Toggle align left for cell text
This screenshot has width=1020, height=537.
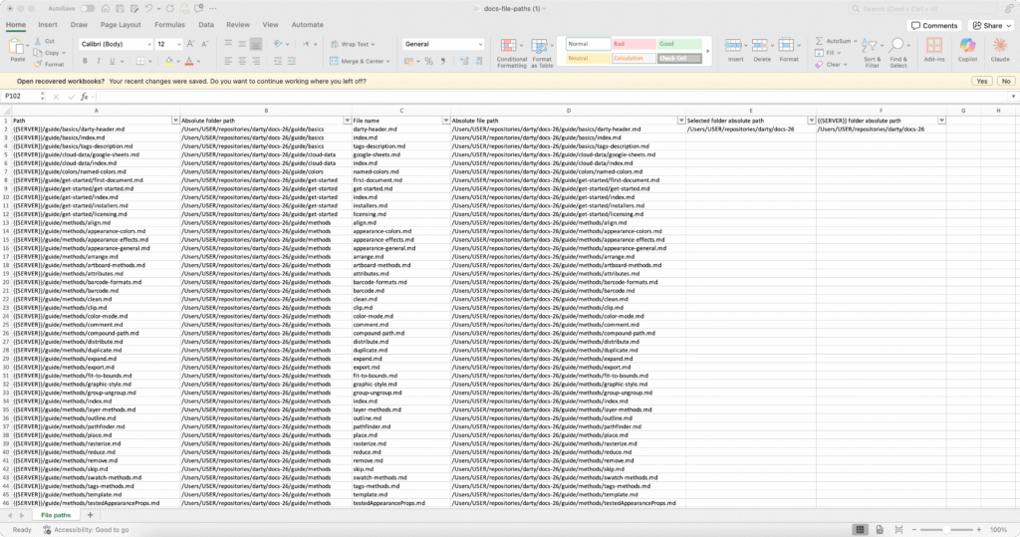(228, 61)
